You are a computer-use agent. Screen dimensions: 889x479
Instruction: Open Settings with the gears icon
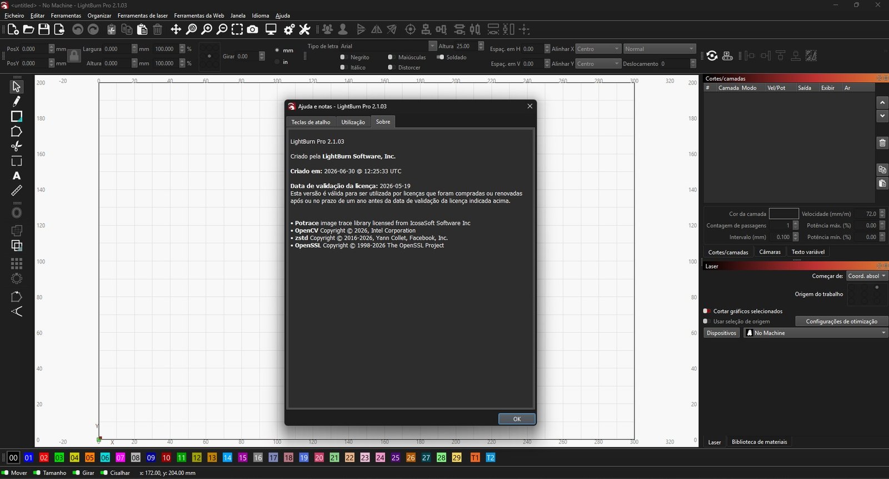[289, 29]
